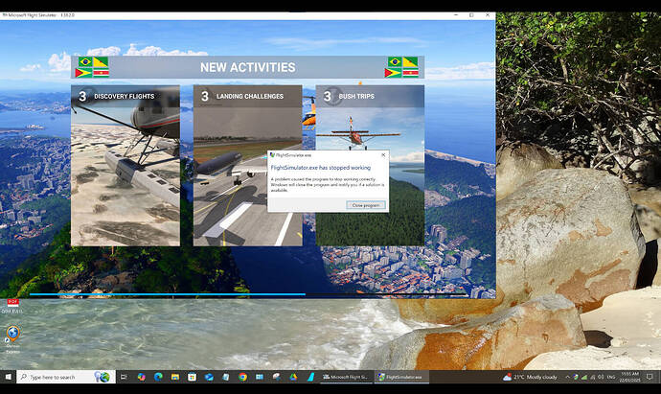Click the "FlightSimulator.exe has stopped working" heading
The image size is (661, 394).
[x=320, y=168]
